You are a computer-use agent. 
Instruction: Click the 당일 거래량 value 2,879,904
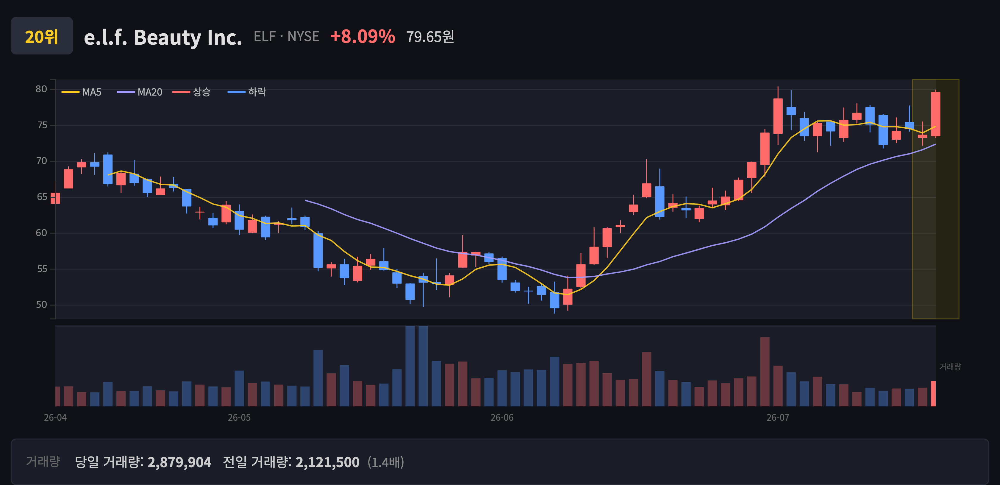(x=179, y=462)
